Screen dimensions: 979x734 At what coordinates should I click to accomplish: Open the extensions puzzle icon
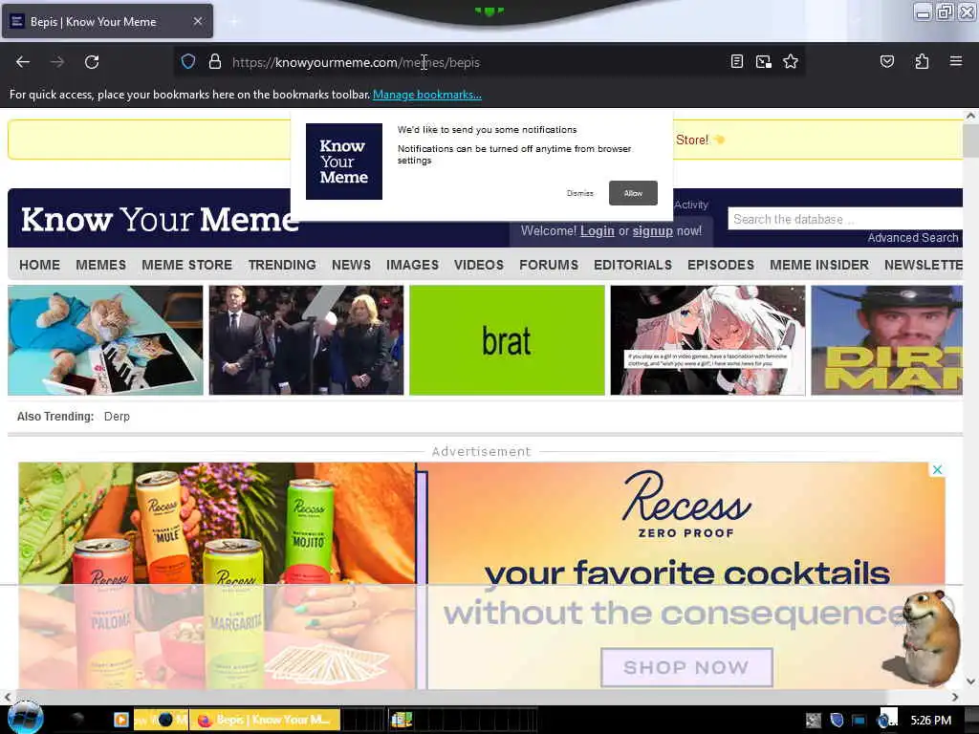point(922,61)
